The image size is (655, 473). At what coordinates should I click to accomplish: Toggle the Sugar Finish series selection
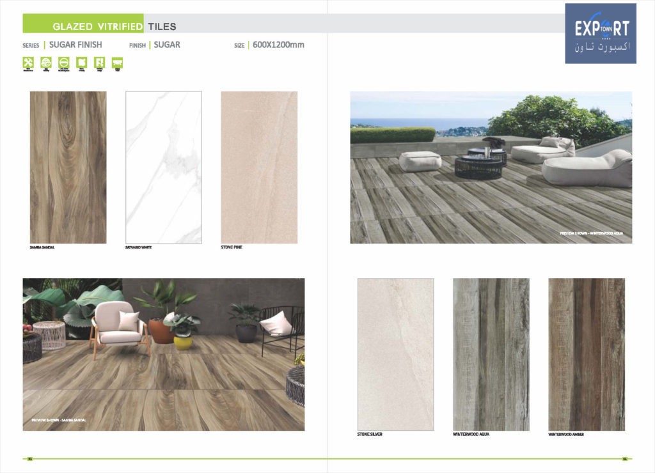[75, 45]
